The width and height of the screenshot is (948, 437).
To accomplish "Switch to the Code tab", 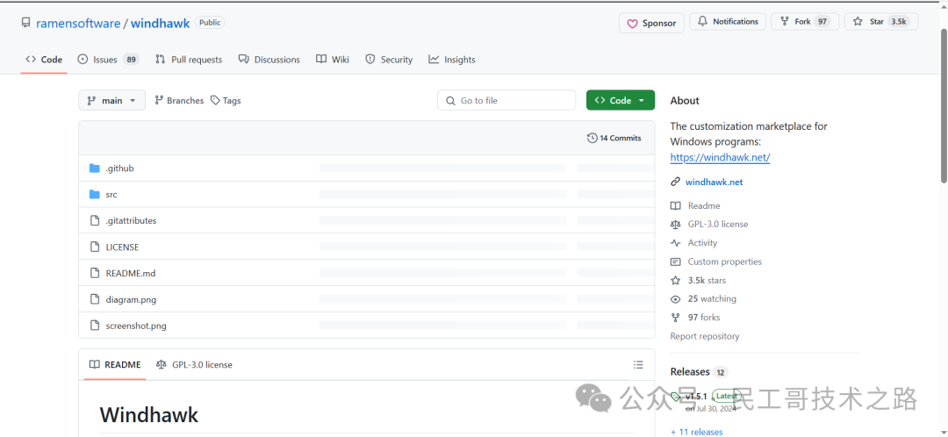I will coord(44,60).
